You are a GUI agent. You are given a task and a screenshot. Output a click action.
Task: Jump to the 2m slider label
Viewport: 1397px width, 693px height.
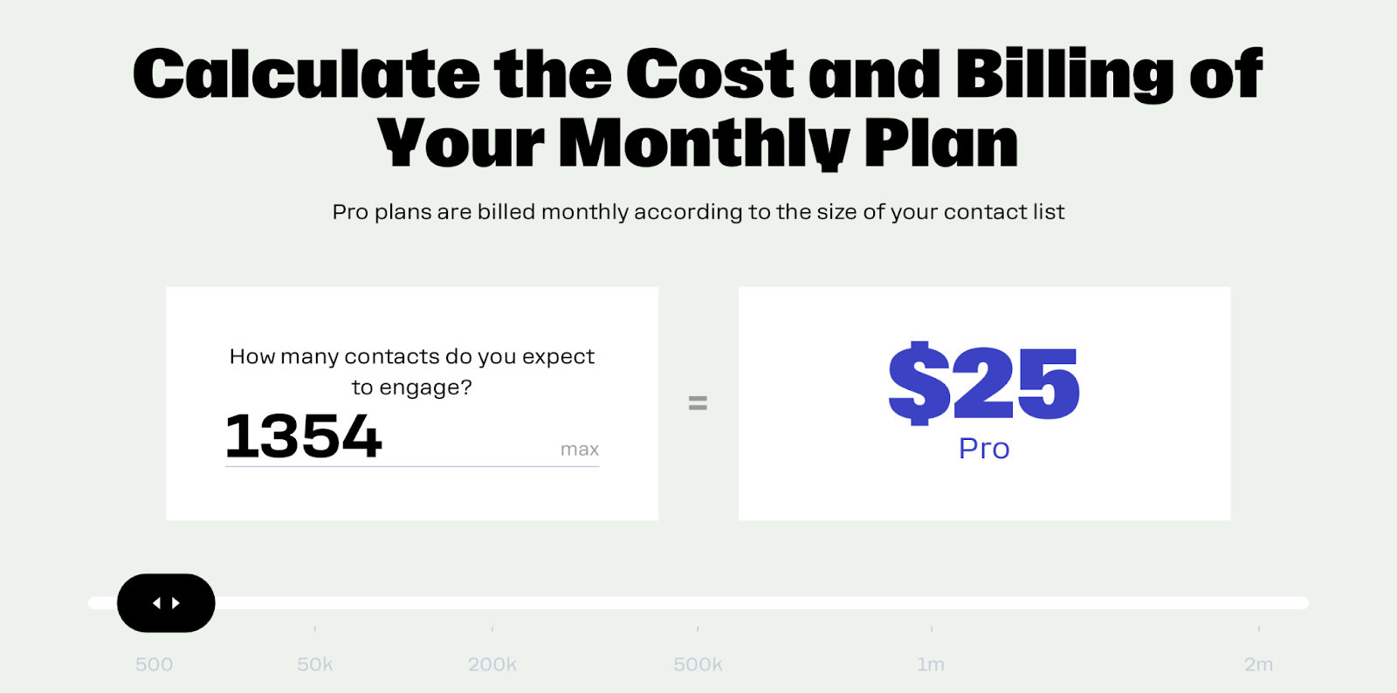pos(1258,664)
